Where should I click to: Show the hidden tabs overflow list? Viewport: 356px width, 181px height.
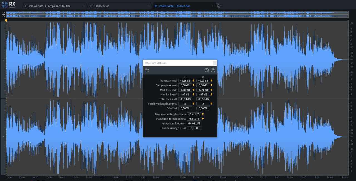219,6
